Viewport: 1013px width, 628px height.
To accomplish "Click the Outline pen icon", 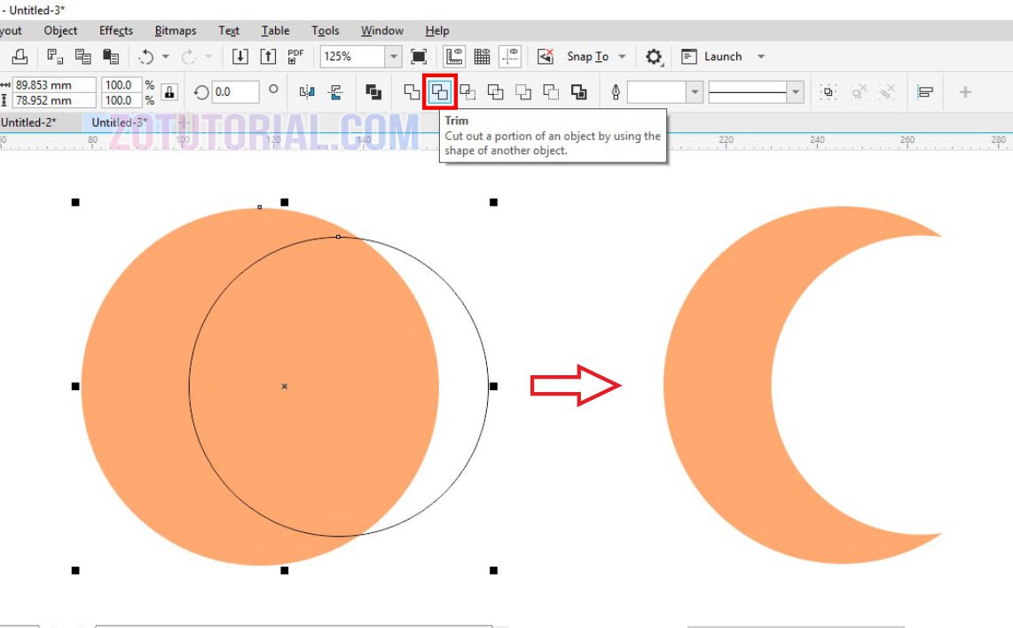I will [x=616, y=92].
